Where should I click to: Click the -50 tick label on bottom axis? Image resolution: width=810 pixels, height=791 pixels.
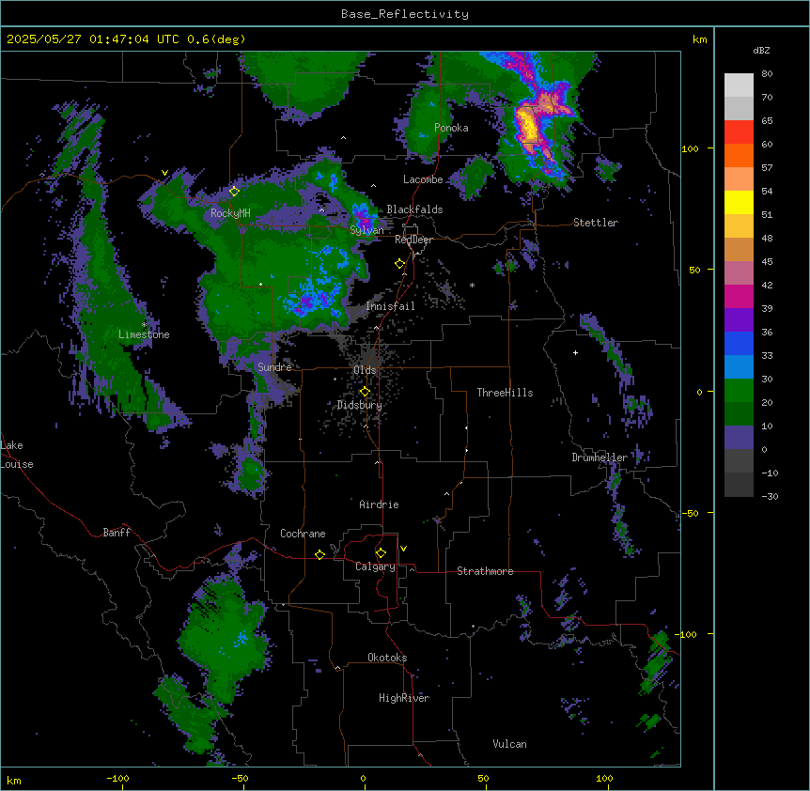240,779
